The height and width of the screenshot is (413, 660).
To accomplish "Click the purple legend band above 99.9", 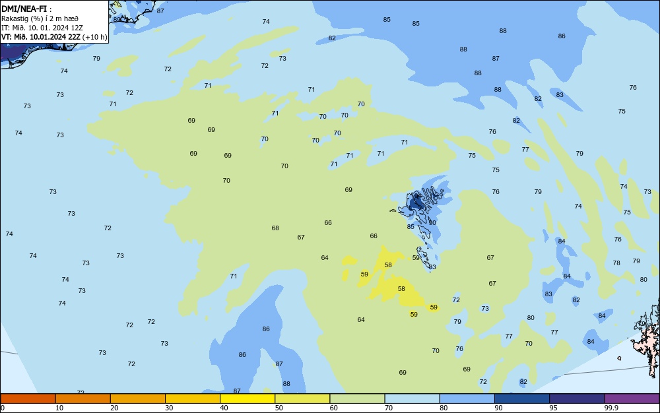I will (x=632, y=398).
